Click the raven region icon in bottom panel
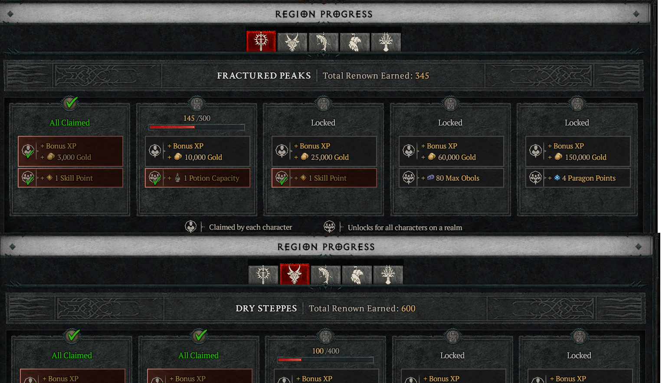The width and height of the screenshot is (662, 383). click(x=357, y=275)
